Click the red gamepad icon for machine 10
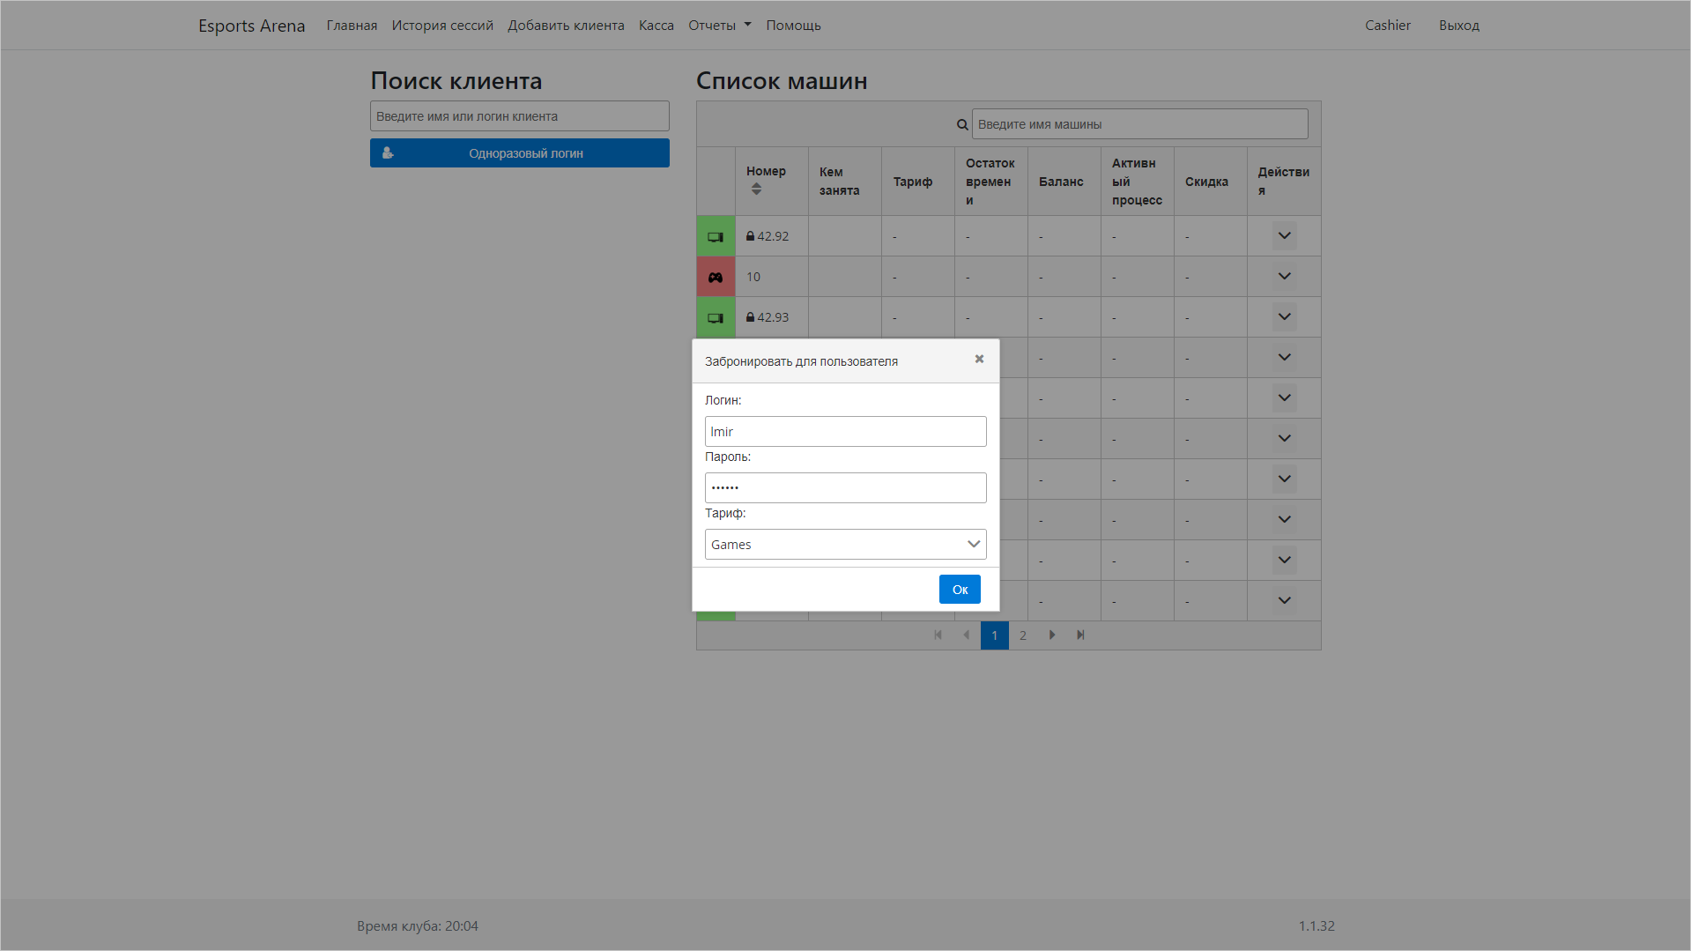1691x951 pixels. (x=716, y=277)
